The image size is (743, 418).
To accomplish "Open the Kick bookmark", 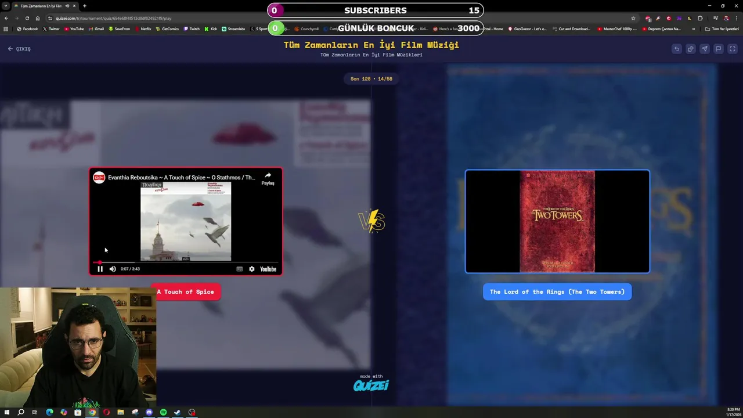I will tap(211, 28).
